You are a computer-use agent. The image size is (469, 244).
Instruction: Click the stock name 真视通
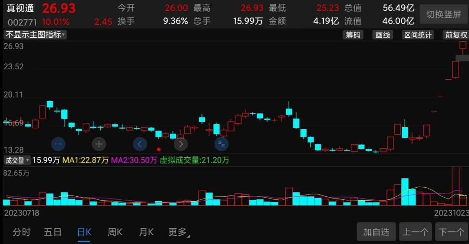[20, 8]
